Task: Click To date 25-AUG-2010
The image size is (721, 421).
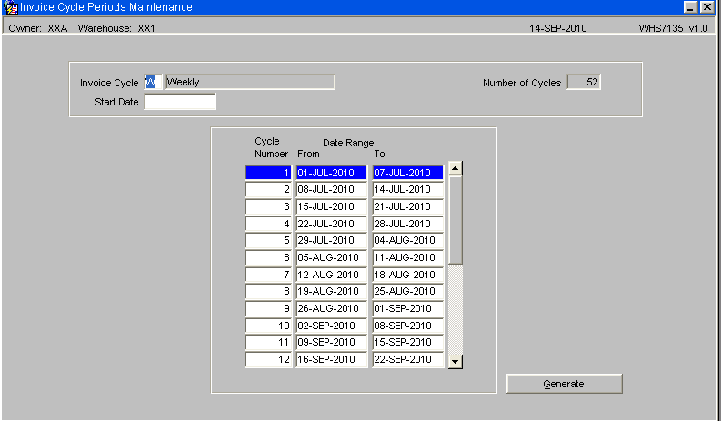Action: click(408, 291)
